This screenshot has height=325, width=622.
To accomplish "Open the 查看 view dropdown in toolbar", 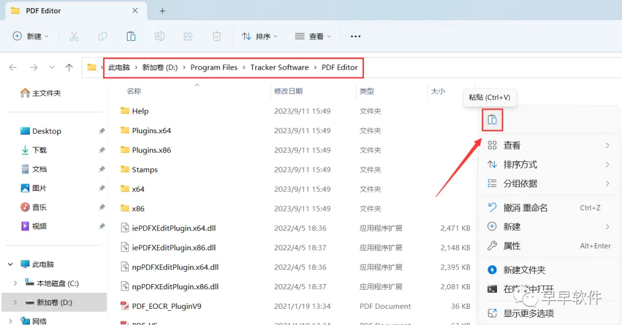I will pyautogui.click(x=313, y=36).
